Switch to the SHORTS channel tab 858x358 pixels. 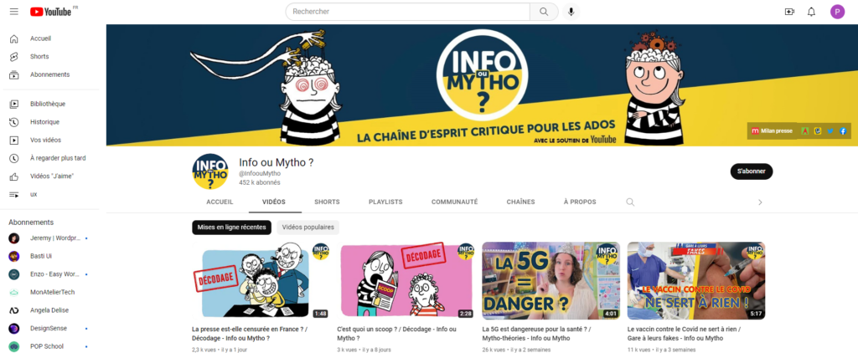[327, 202]
